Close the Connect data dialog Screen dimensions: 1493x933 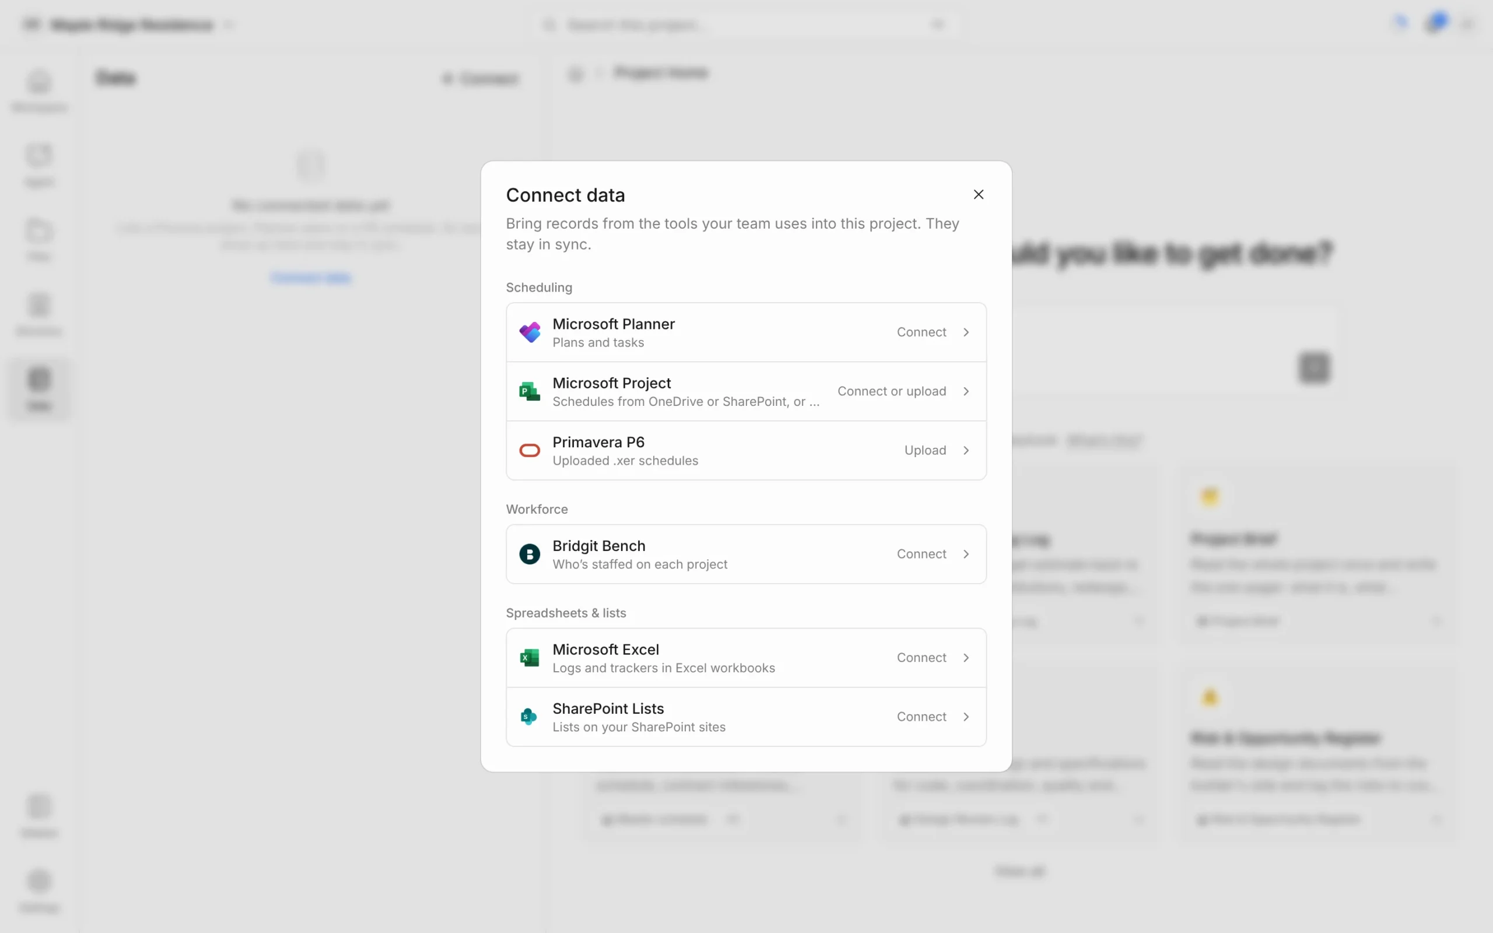pyautogui.click(x=979, y=194)
